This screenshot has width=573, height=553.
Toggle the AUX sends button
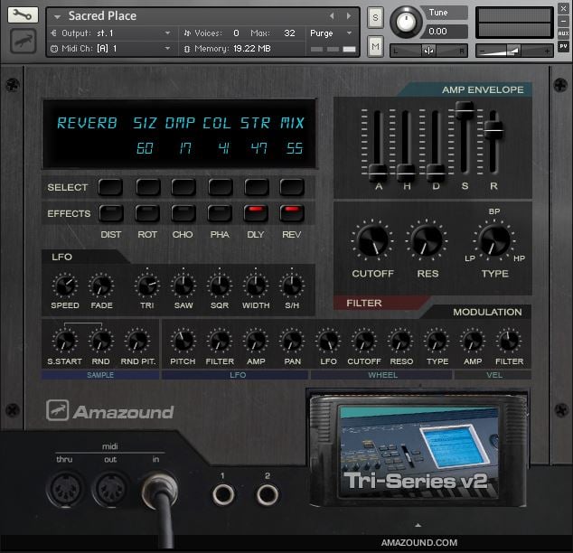click(563, 33)
